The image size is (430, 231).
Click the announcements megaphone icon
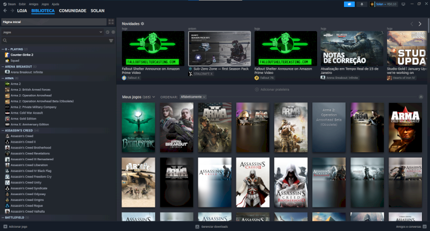[x=349, y=4]
